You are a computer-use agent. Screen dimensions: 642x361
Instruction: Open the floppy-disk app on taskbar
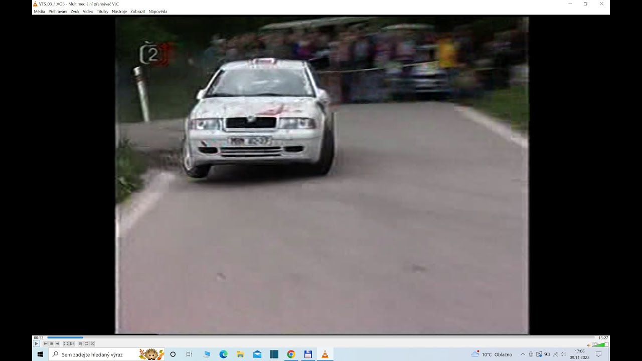[308, 354]
